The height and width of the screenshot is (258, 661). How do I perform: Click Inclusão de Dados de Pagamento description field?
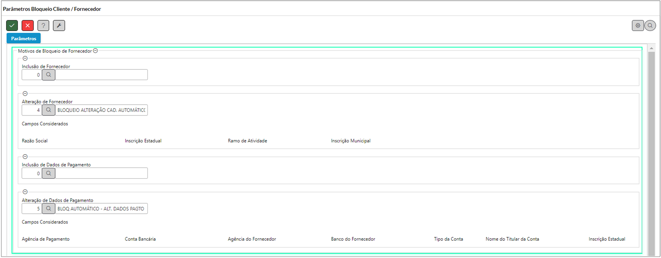point(102,173)
